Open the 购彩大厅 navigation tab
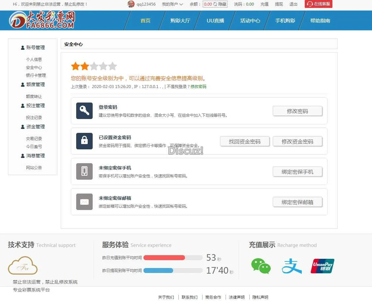The height and width of the screenshot is (301, 372). point(180,20)
